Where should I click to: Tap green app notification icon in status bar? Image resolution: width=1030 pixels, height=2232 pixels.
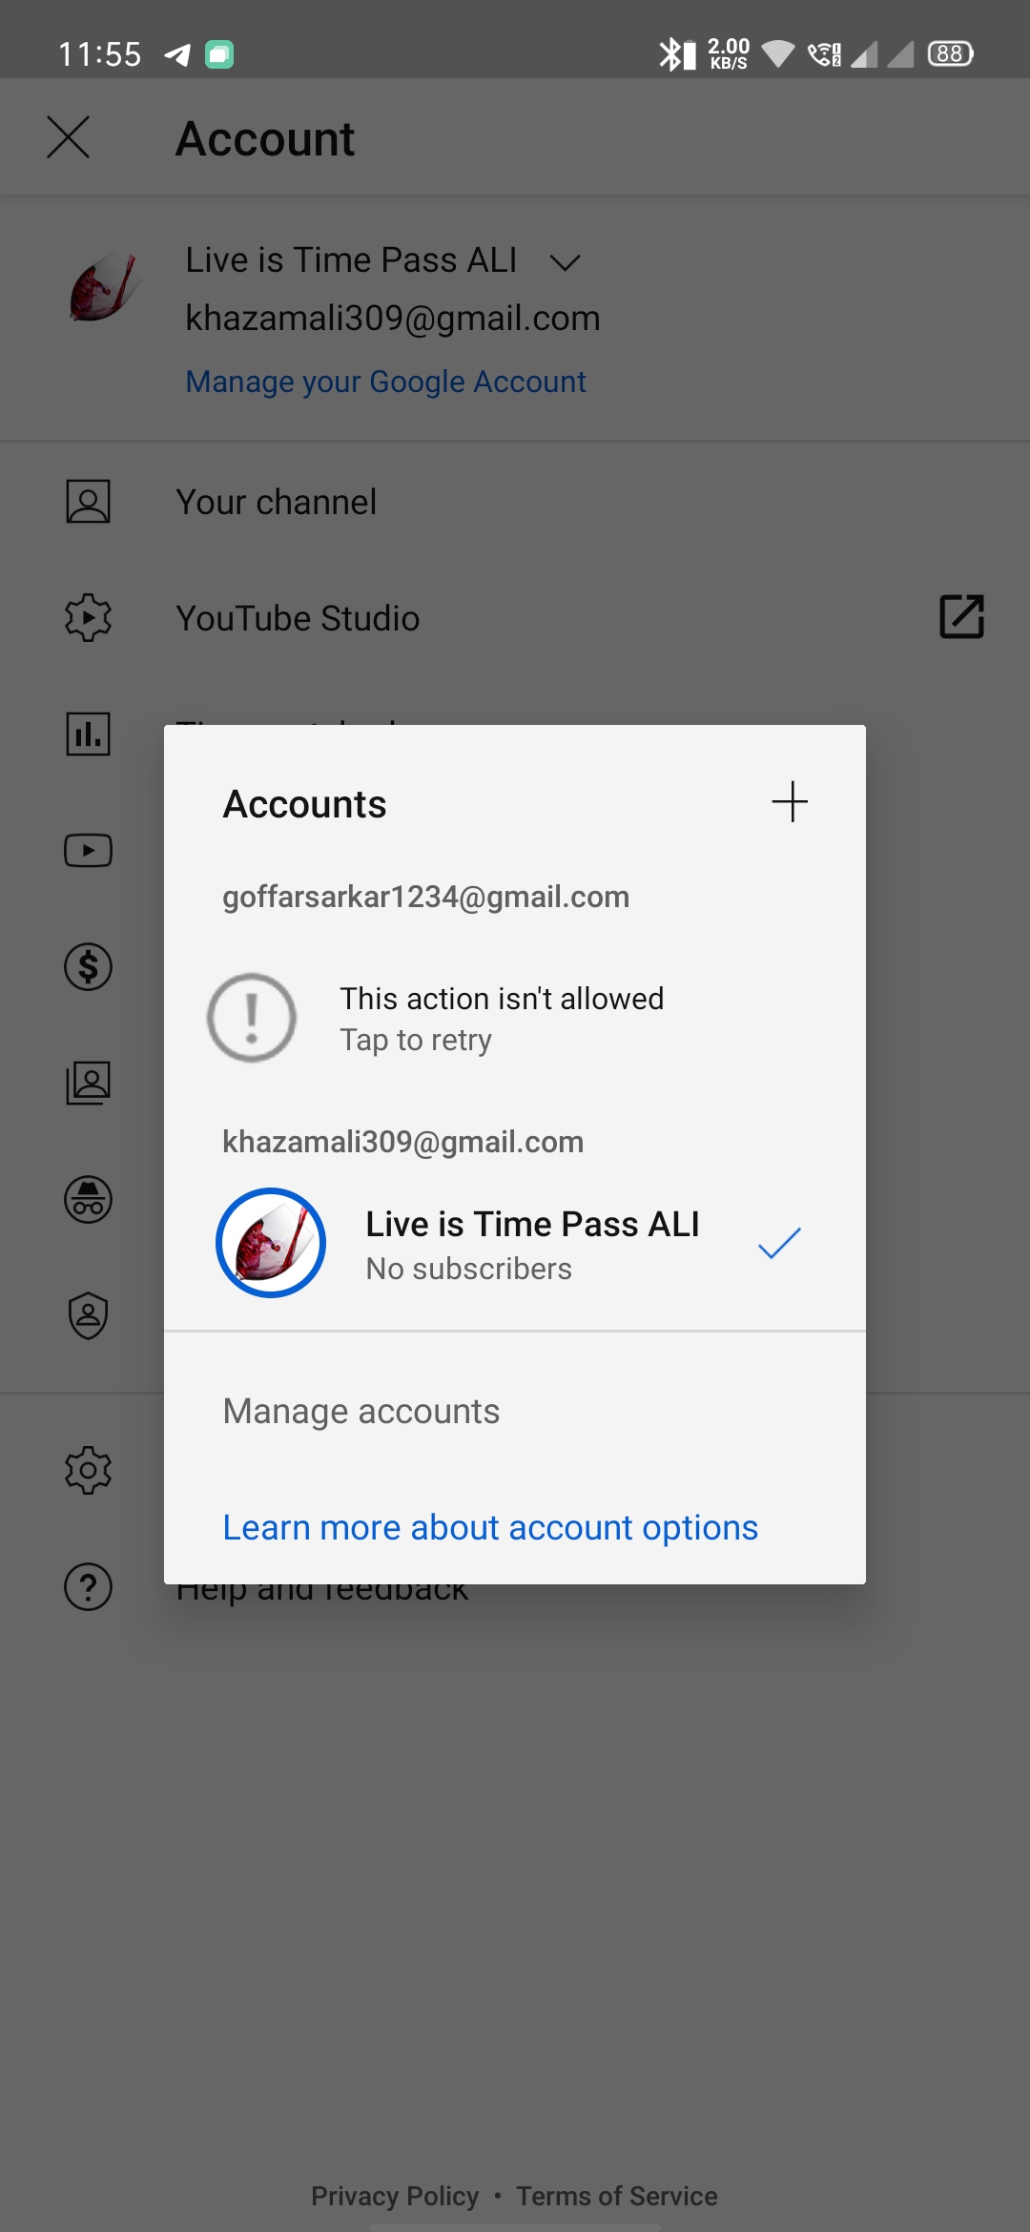[219, 54]
